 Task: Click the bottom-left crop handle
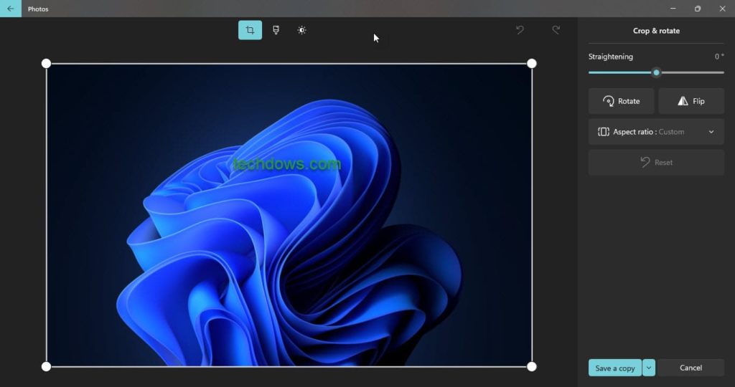tap(47, 367)
